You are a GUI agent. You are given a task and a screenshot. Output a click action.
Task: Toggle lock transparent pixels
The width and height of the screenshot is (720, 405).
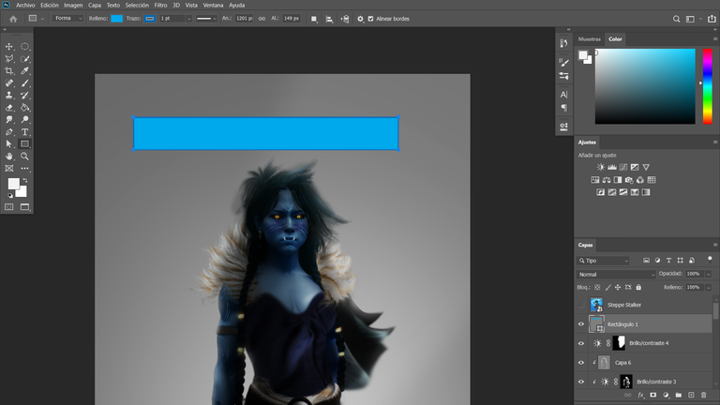click(x=597, y=288)
